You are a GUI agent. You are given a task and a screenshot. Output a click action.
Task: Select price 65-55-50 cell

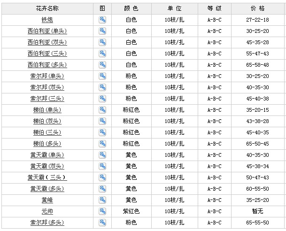click(257, 223)
